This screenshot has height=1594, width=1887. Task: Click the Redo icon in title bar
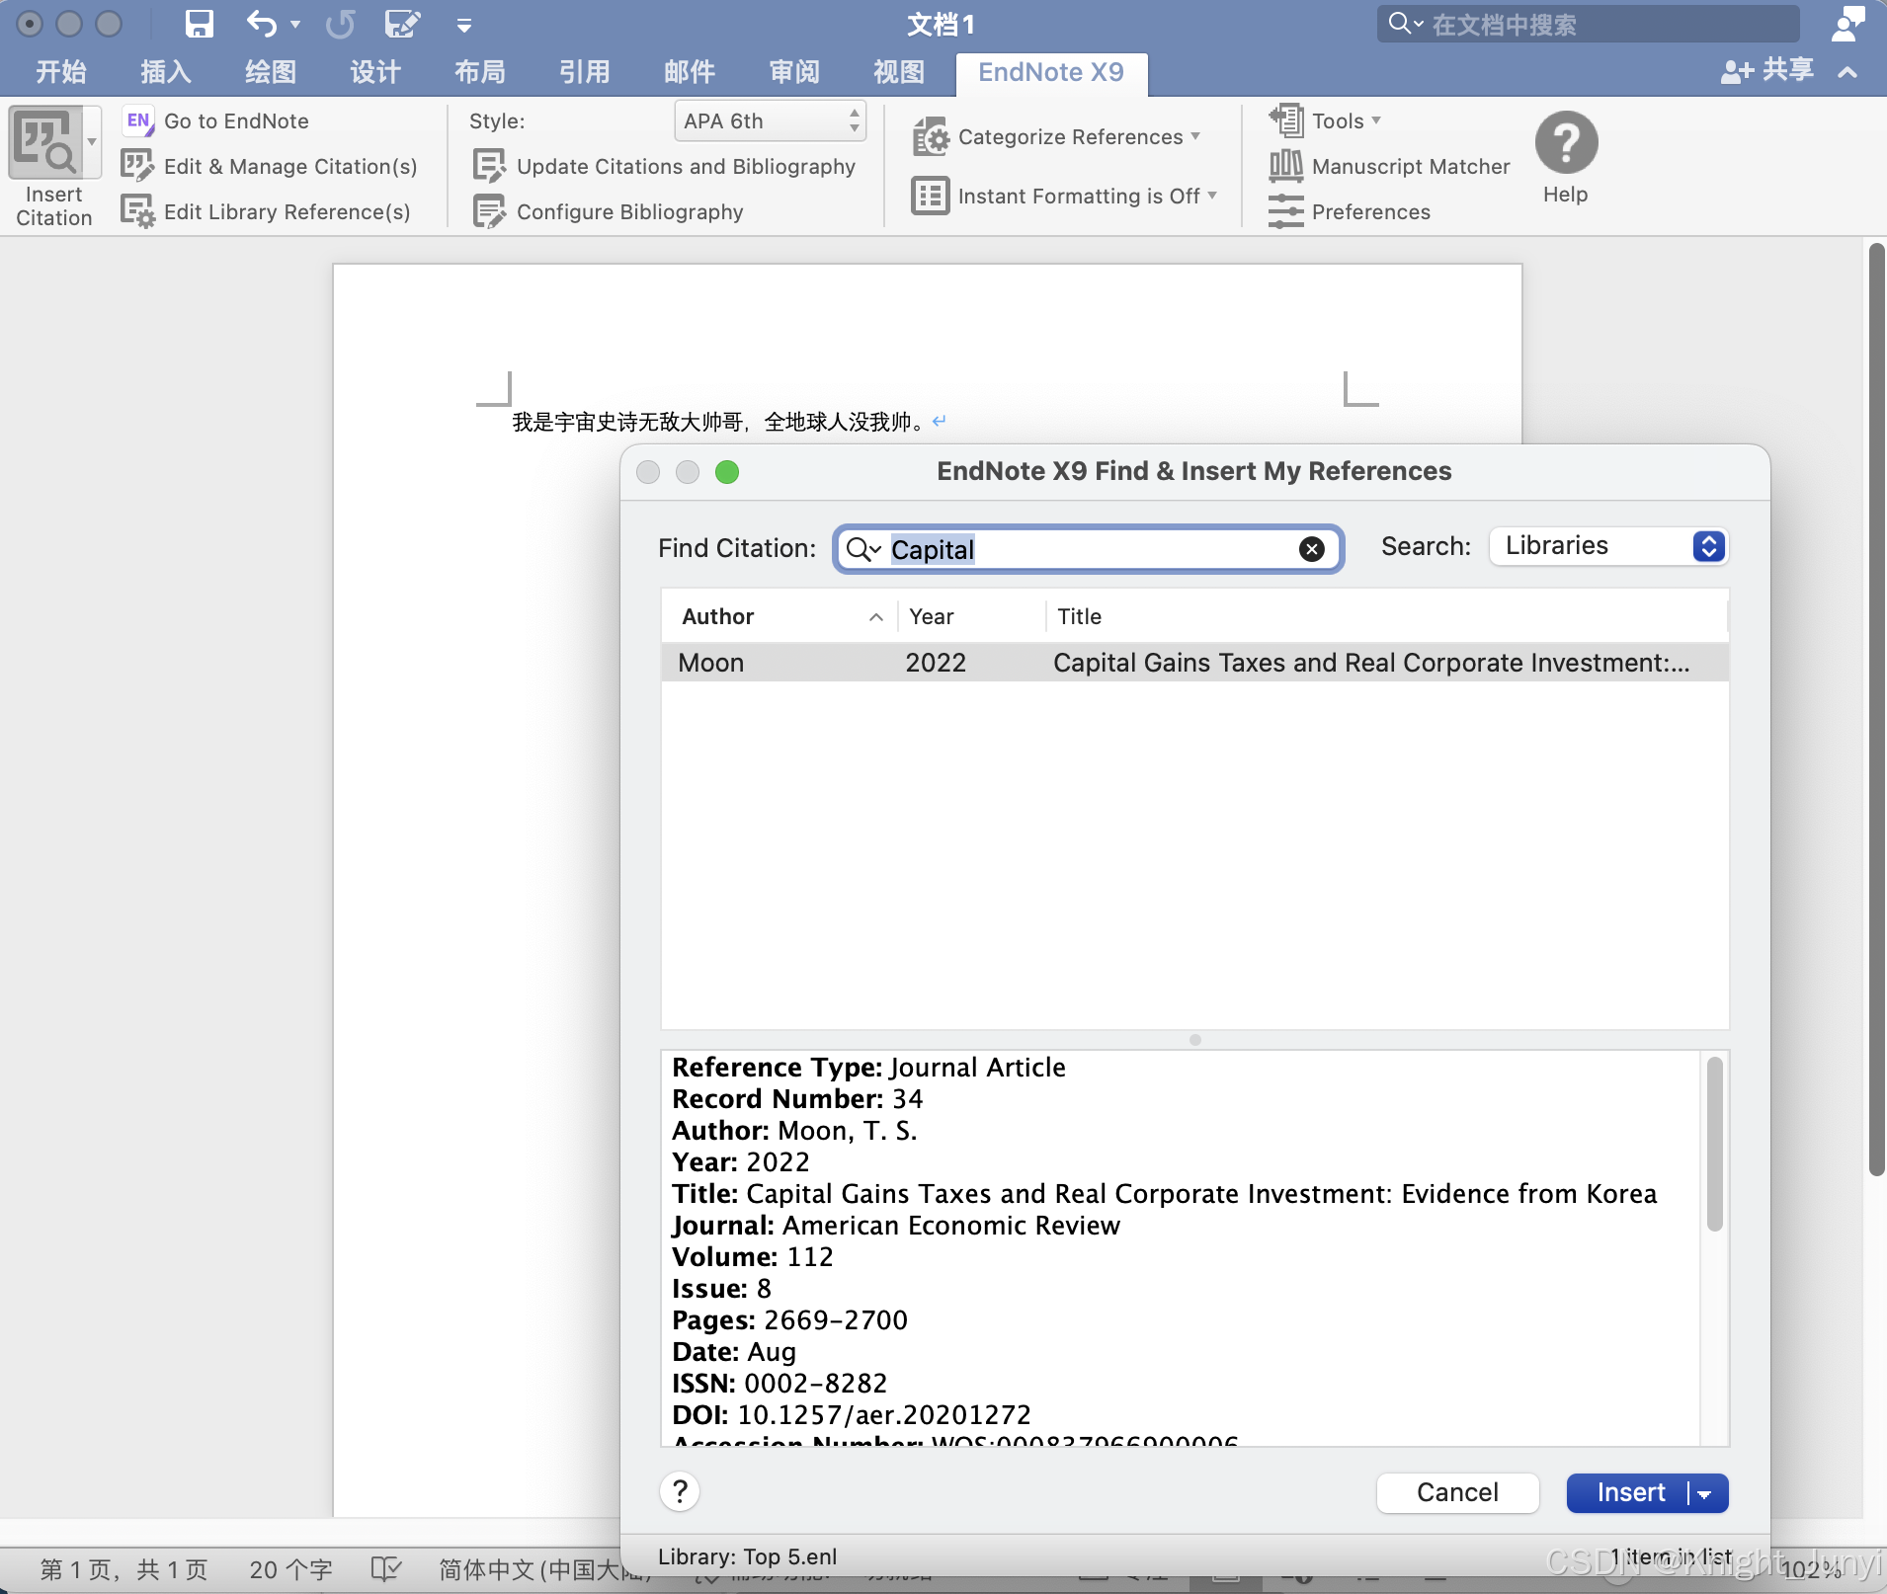[x=340, y=24]
